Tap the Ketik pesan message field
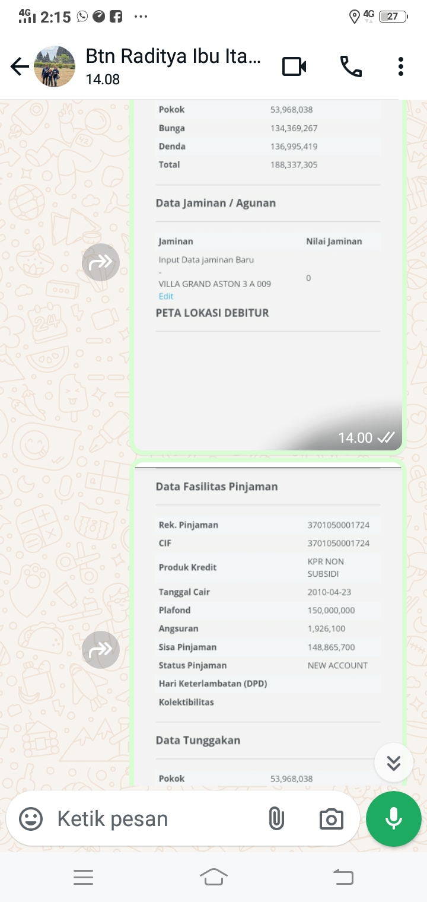The width and height of the screenshot is (427, 902). (x=154, y=820)
